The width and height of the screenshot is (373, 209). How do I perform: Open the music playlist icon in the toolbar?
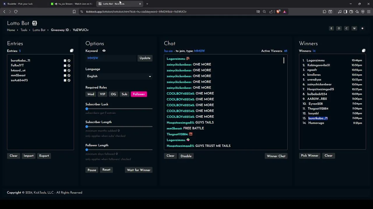point(339,12)
